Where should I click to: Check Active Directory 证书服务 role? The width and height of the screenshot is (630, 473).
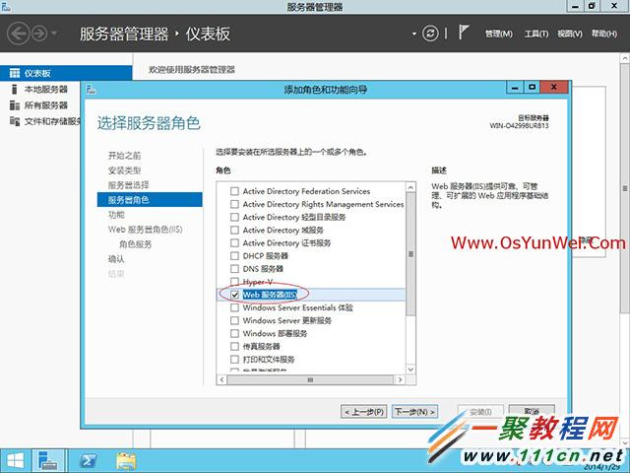[234, 243]
